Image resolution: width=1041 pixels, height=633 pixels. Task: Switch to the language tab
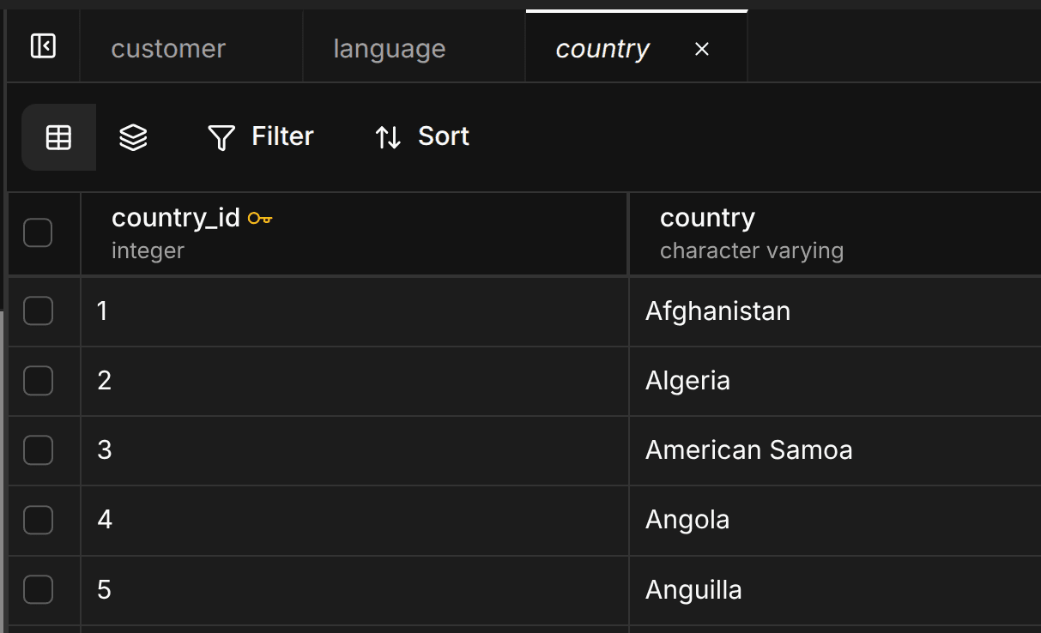pos(389,49)
